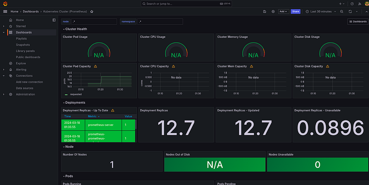
Task: Open Library panels in the sidebar
Action: pyautogui.click(x=25, y=51)
